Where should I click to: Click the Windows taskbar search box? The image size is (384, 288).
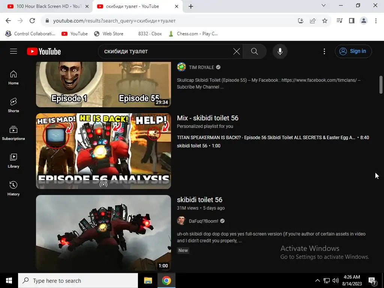point(78,280)
